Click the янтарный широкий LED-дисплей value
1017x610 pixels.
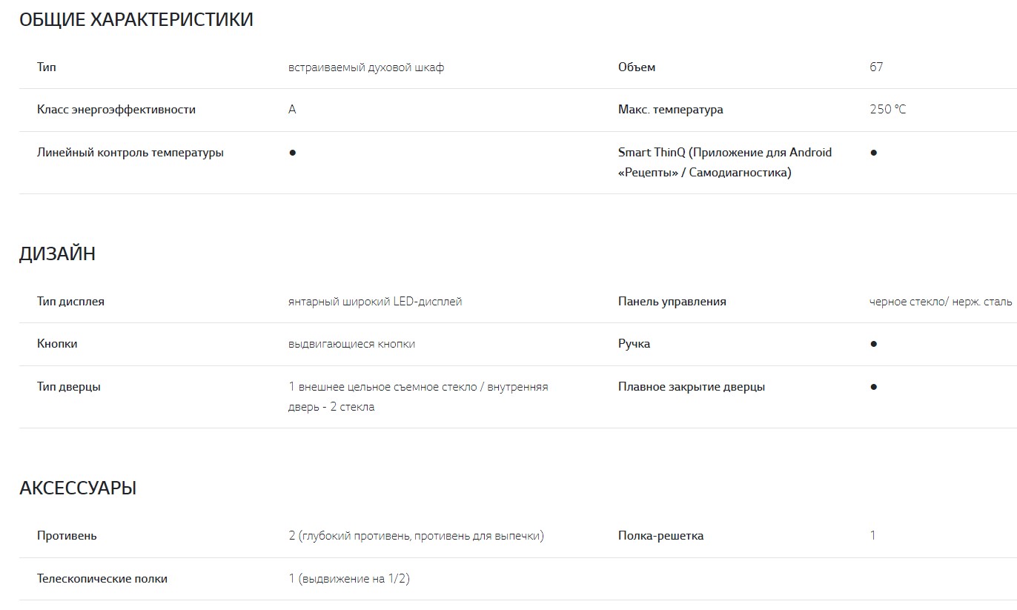[x=375, y=302]
